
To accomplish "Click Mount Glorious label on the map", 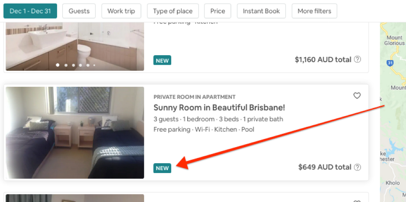I will tap(394, 40).
